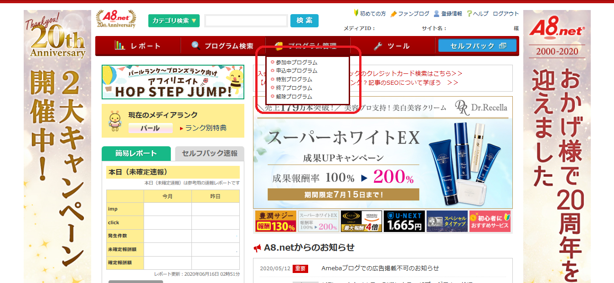Click the small スーパーホワイトEX 200% thumbnail
This screenshot has width=614, height=283.
coord(318,221)
